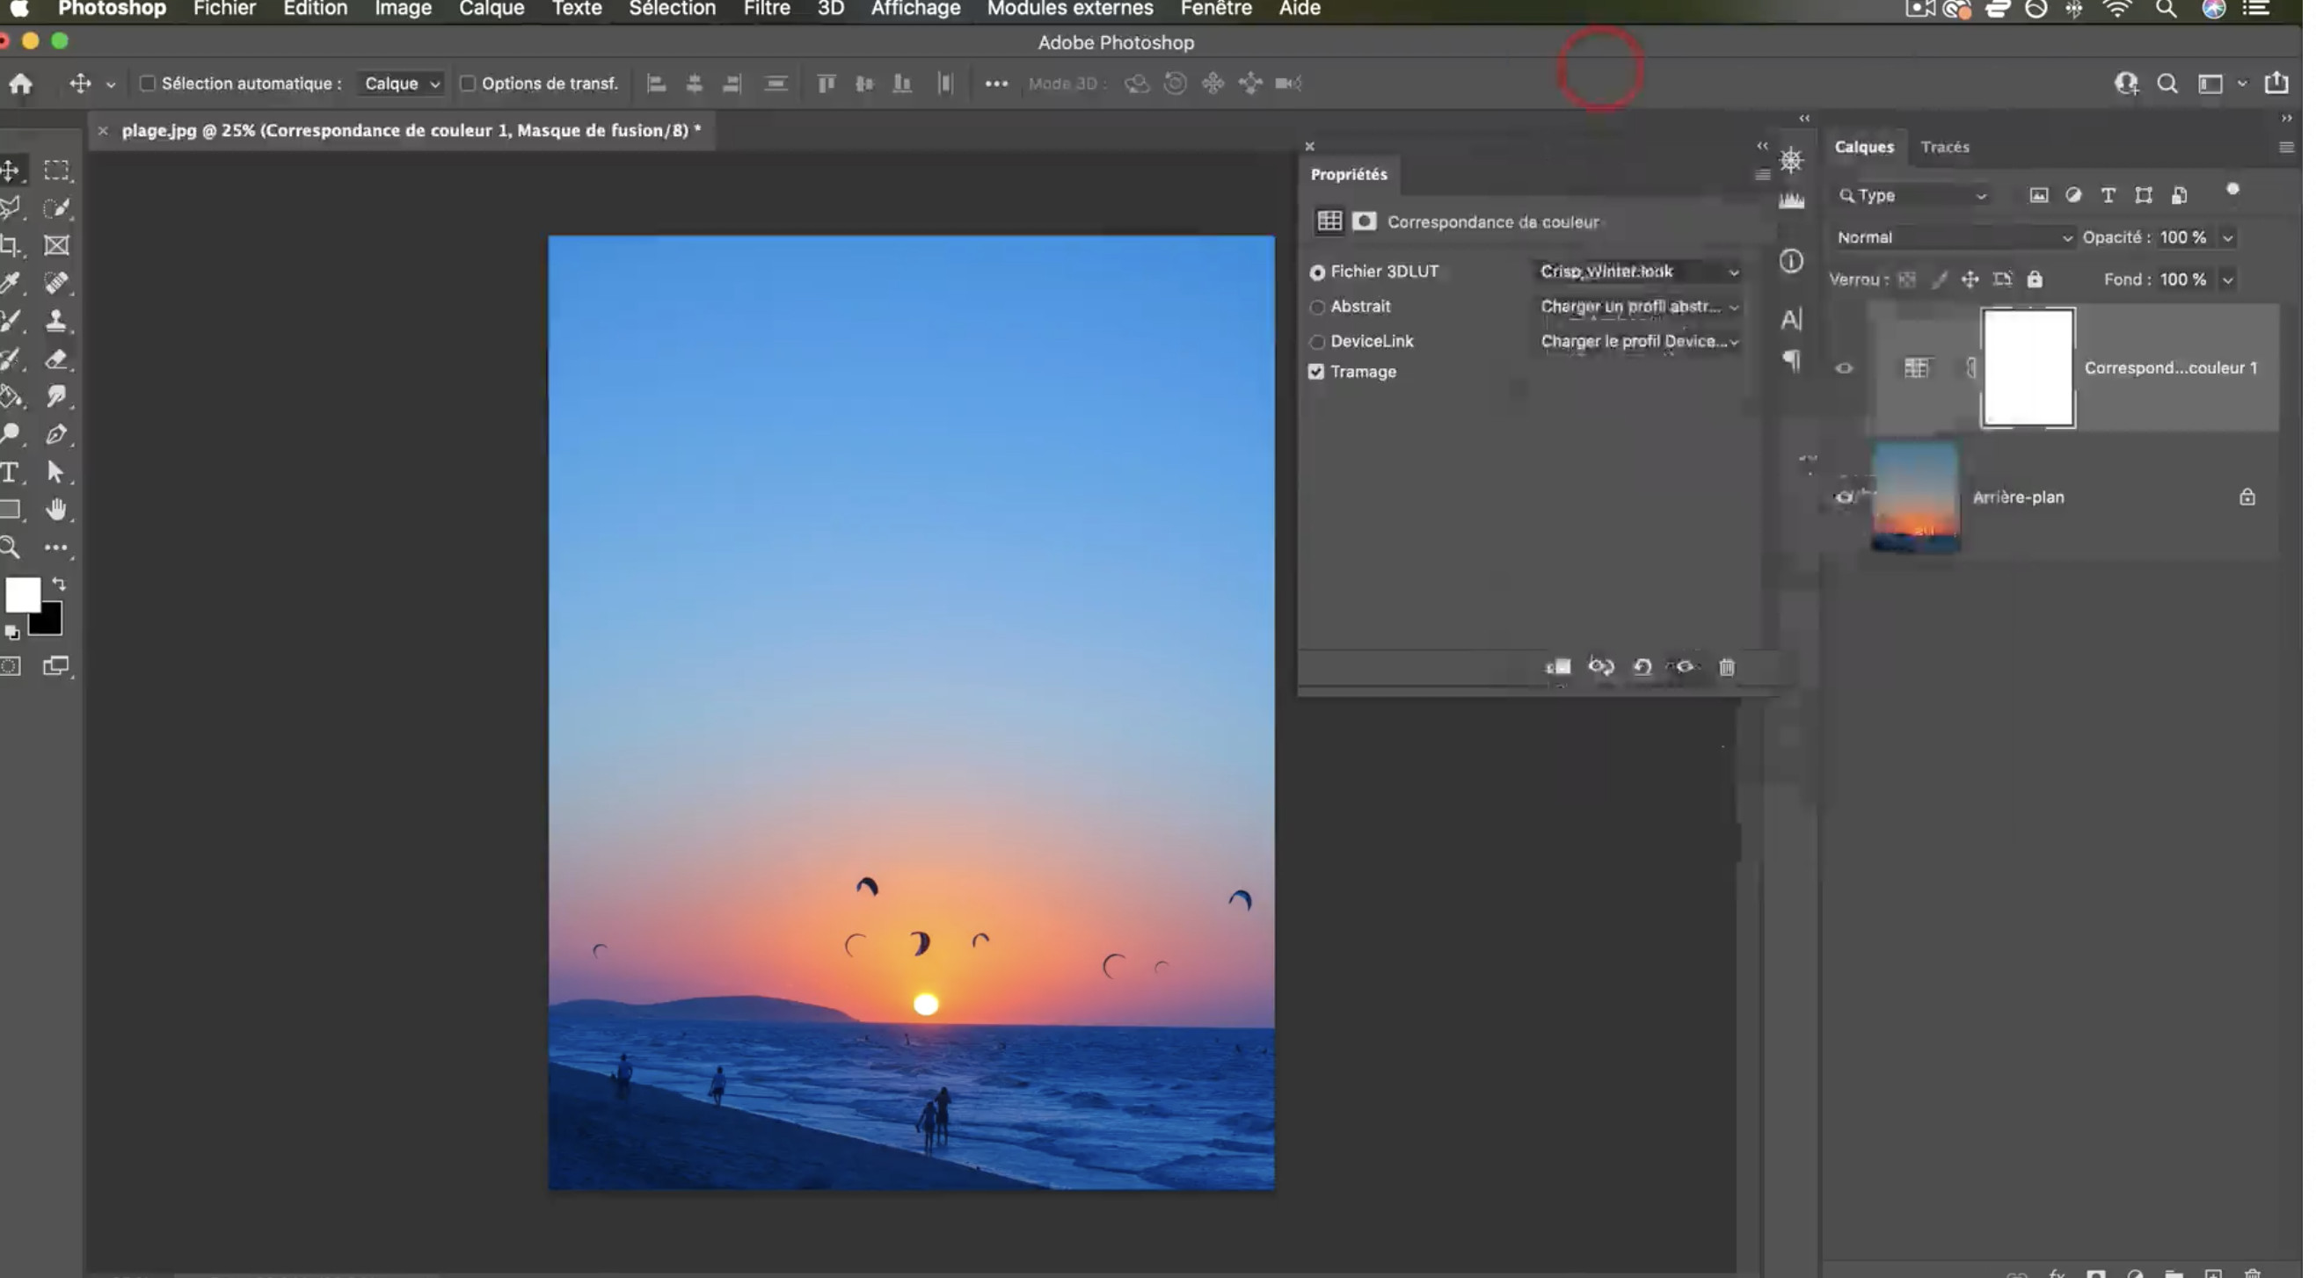Click the Clone Stamp tool
Image resolution: width=2316 pixels, height=1278 pixels.
click(56, 321)
